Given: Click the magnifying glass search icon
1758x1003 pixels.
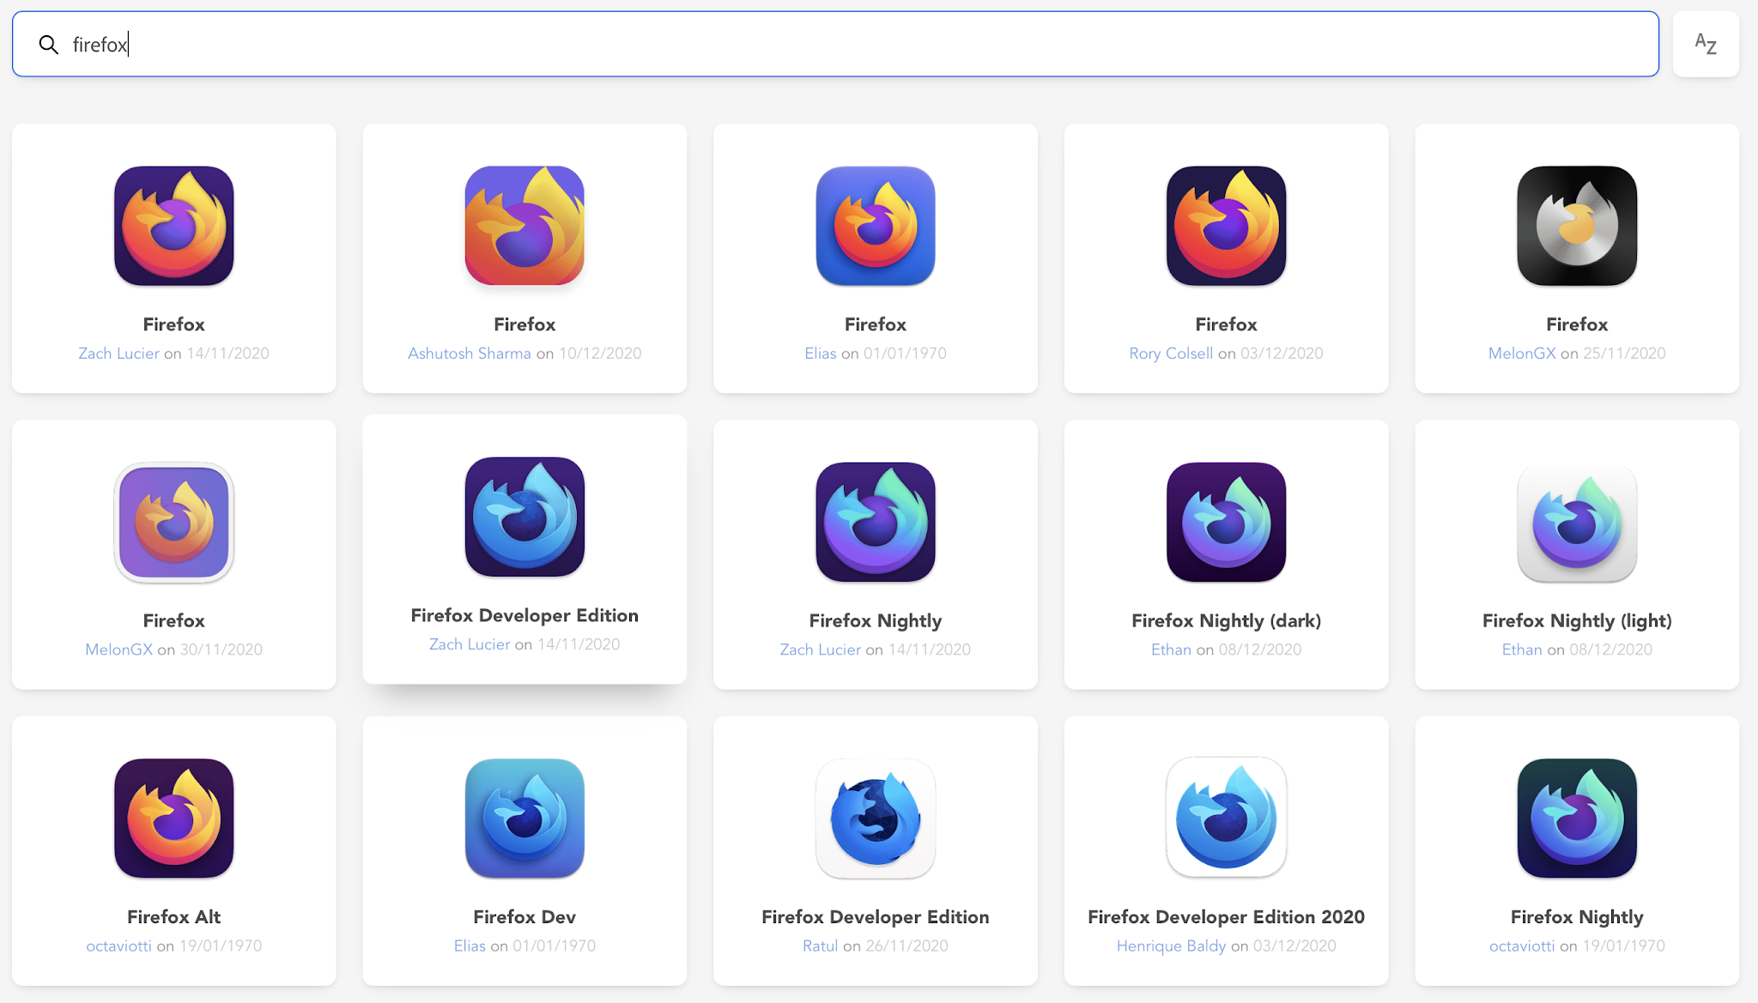Looking at the screenshot, I should (49, 45).
